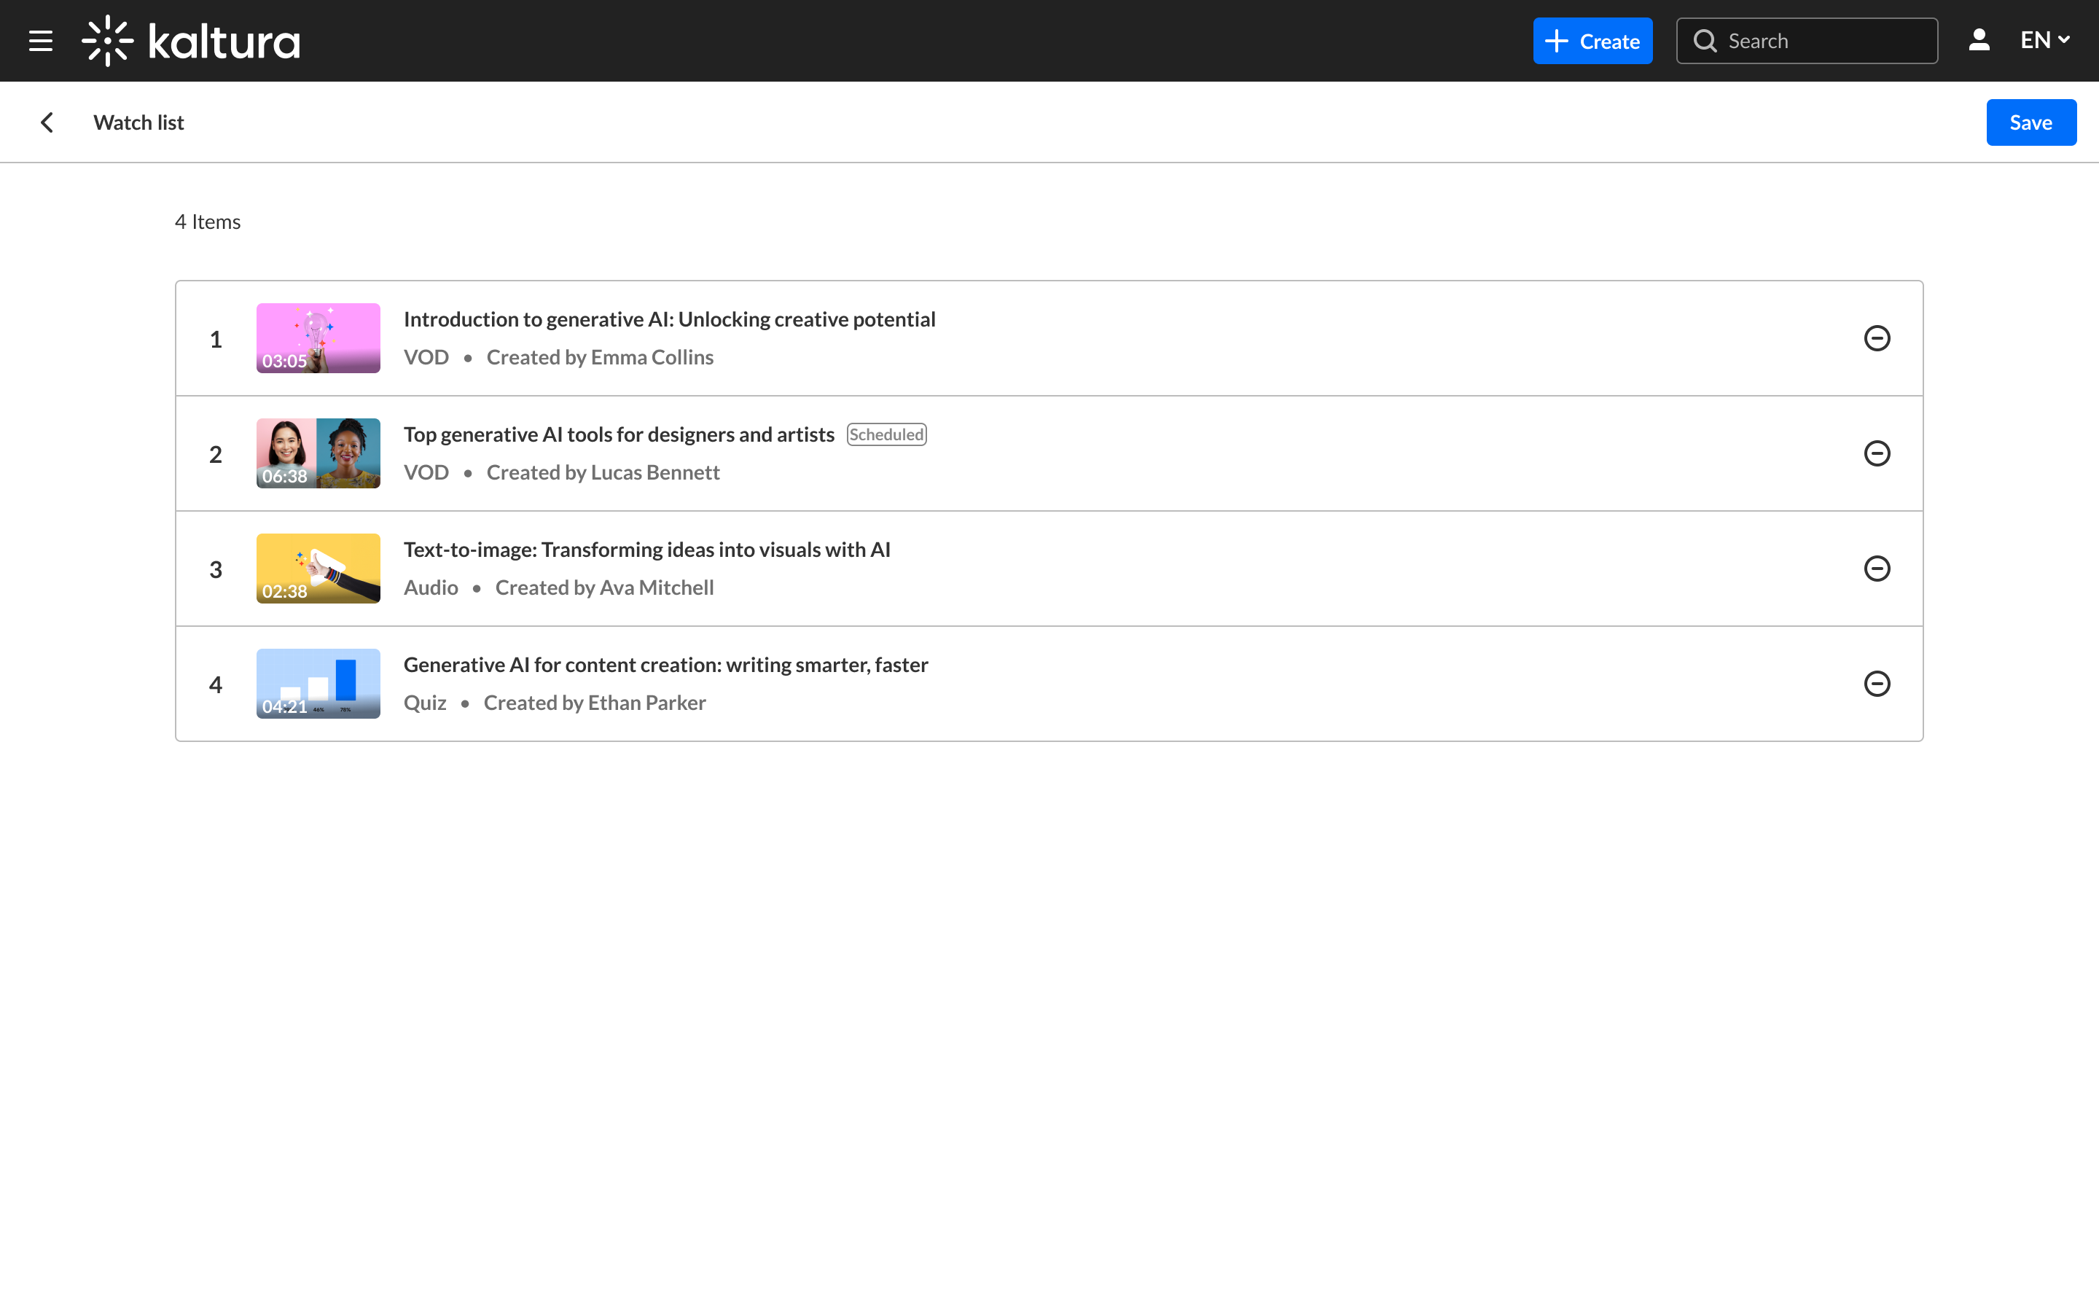Save the watch list
Image resolution: width=2099 pixels, height=1312 pixels.
tap(2030, 122)
